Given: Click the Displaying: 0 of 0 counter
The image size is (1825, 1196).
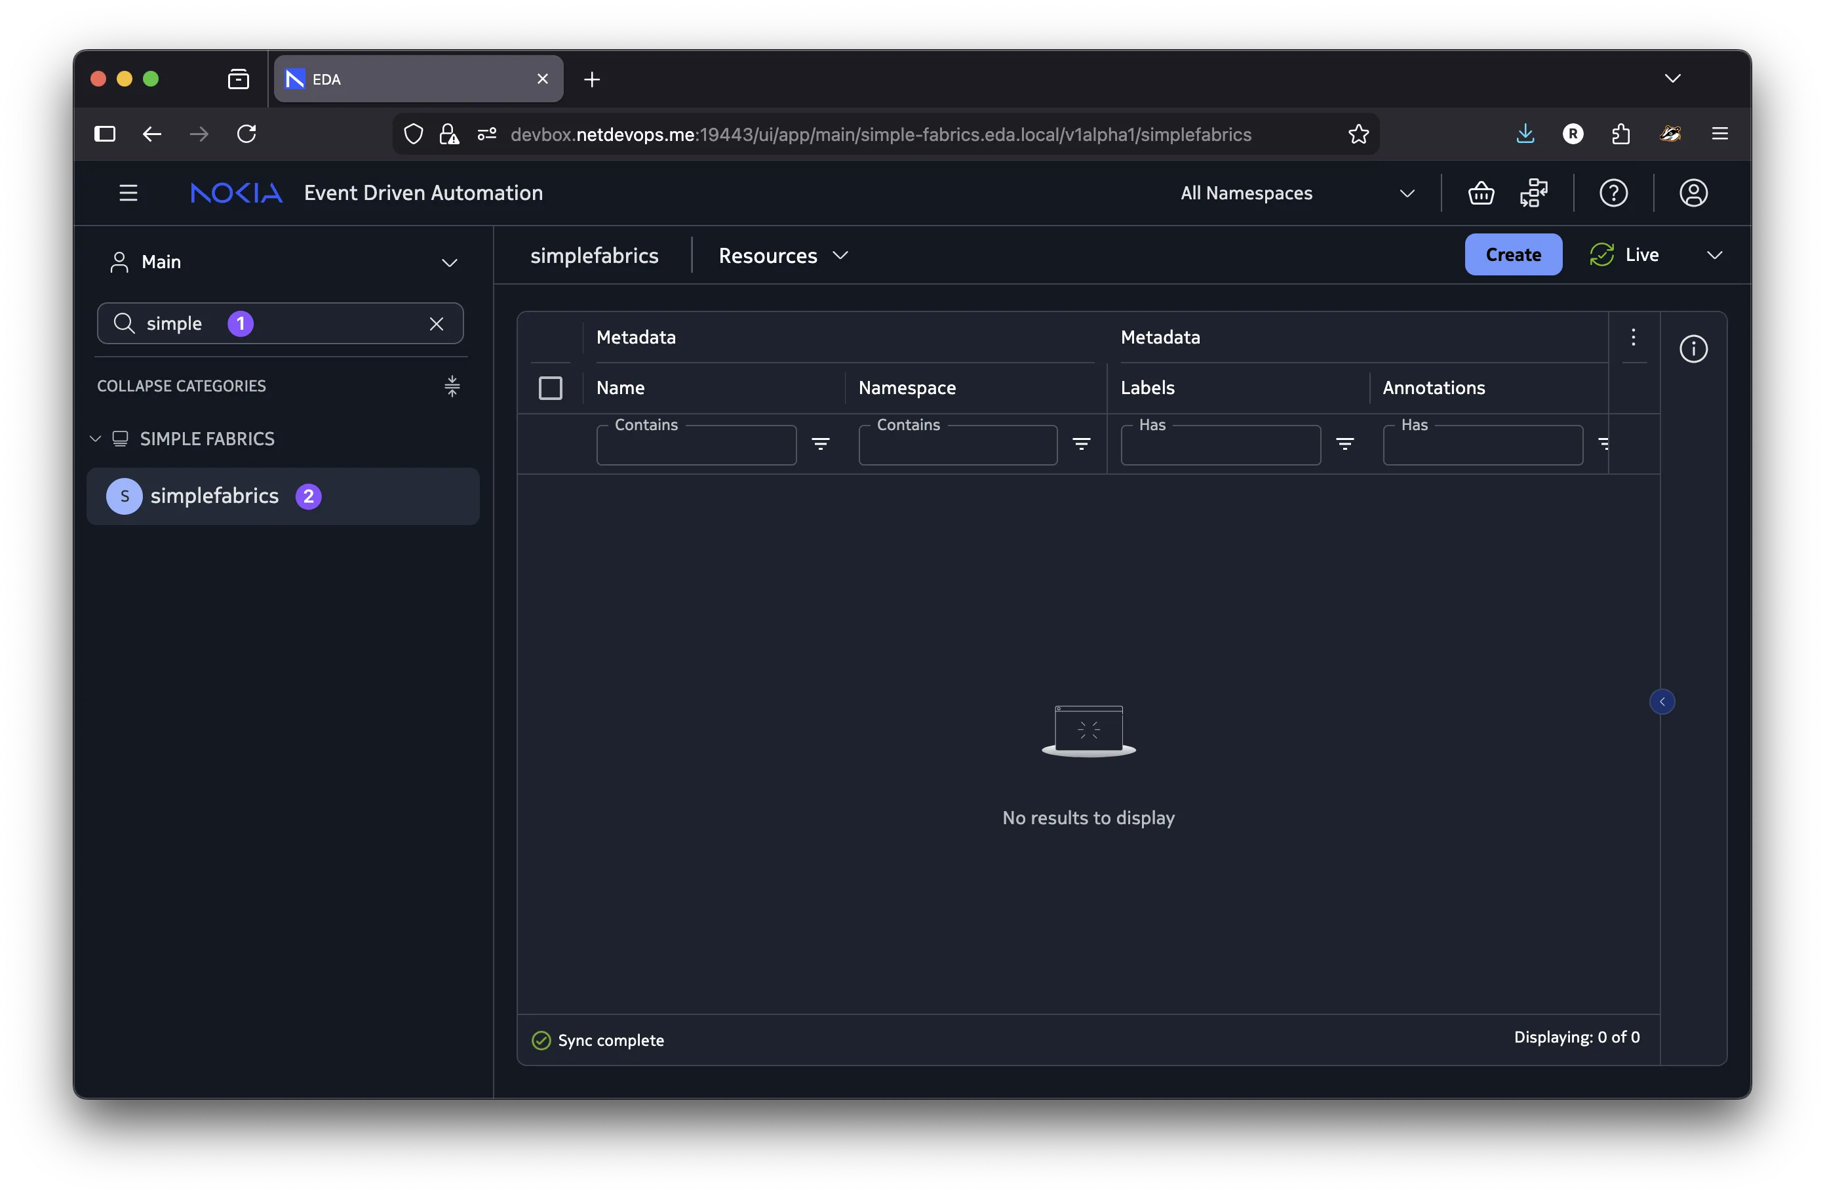Looking at the screenshot, I should pos(1577,1037).
